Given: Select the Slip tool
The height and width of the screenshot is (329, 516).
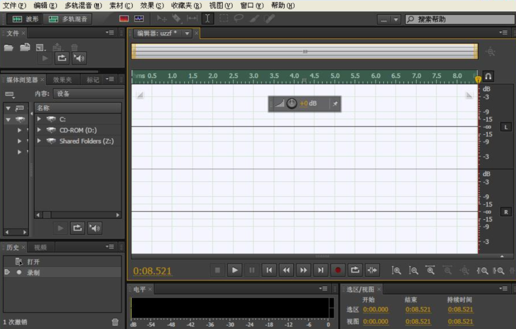Looking at the screenshot, I should 192,19.
